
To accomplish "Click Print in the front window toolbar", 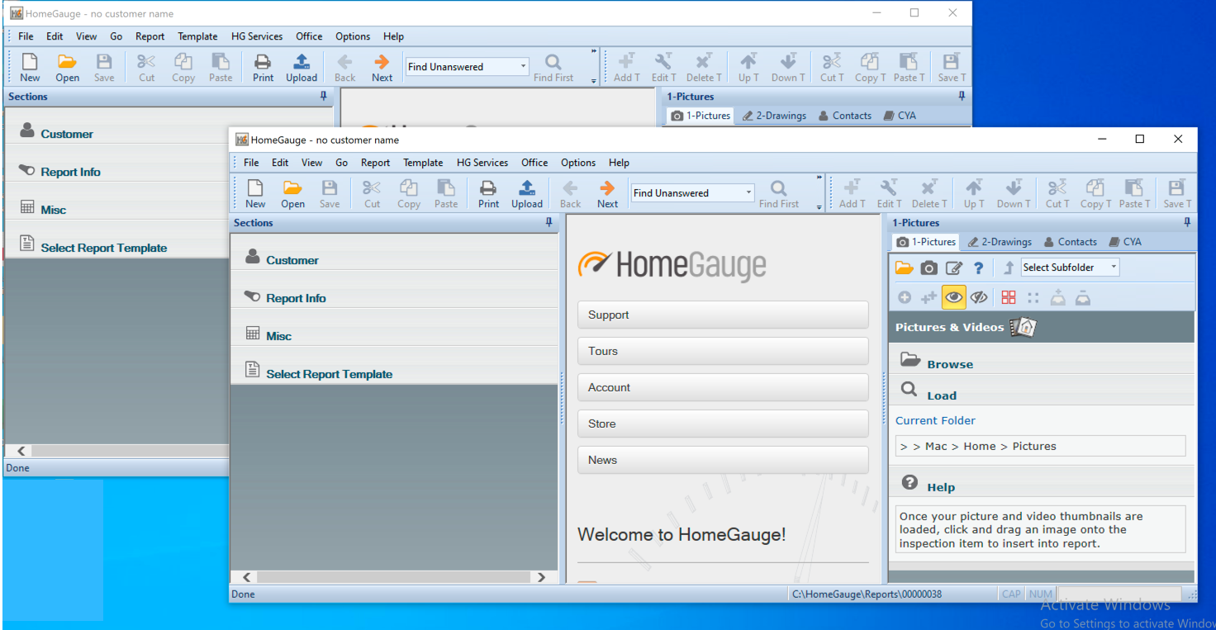I will coord(488,194).
